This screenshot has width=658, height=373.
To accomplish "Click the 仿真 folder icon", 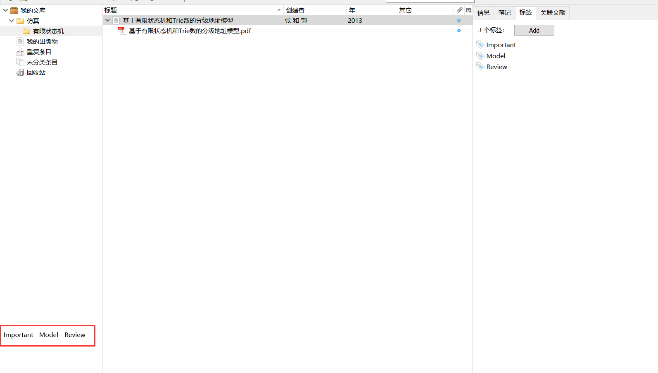I will (x=20, y=21).
